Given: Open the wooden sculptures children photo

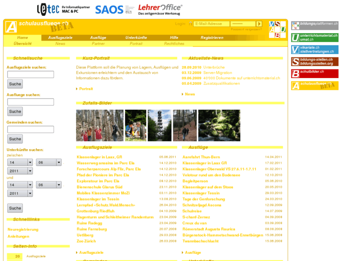Looking at the screenshot, I should pos(100,125).
